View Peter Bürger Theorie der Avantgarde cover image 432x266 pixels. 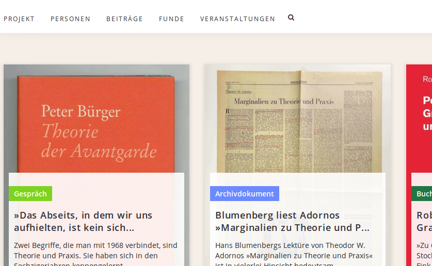(x=97, y=119)
